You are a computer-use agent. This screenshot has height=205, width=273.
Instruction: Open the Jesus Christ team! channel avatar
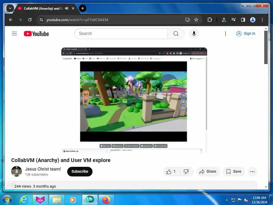pos(17,171)
